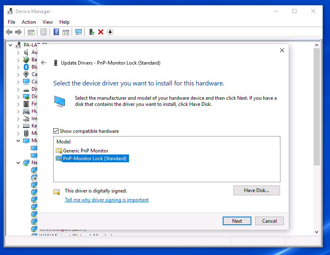
Task: Collapse the Monitors tree node
Action: [18, 141]
